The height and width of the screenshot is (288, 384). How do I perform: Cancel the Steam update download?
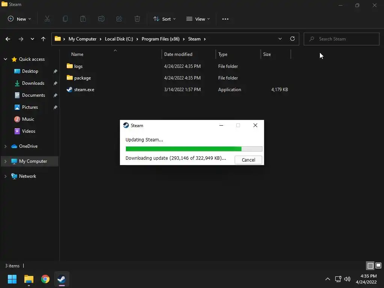(248, 160)
